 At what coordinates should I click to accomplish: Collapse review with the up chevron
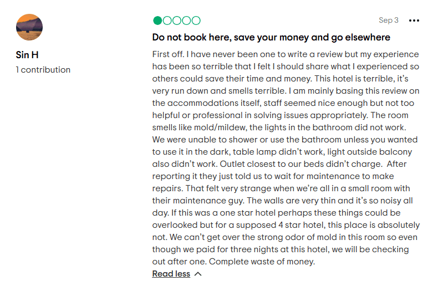point(198,274)
